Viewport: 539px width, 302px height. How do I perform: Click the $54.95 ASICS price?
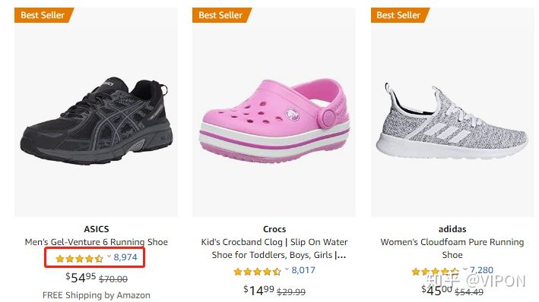pyautogui.click(x=81, y=277)
